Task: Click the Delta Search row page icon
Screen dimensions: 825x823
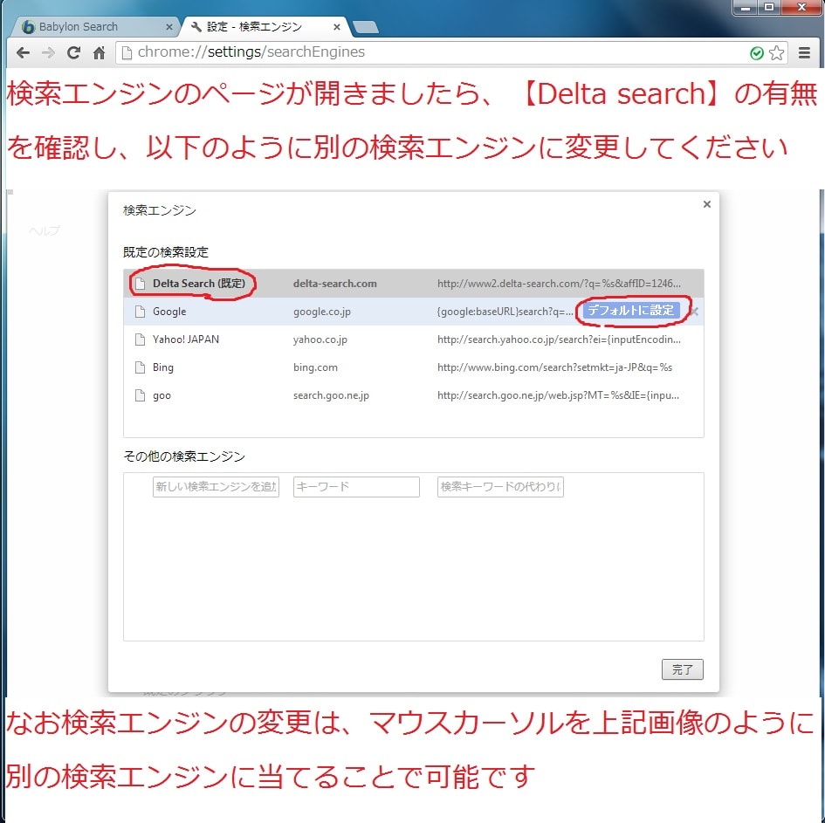Action: click(x=140, y=284)
